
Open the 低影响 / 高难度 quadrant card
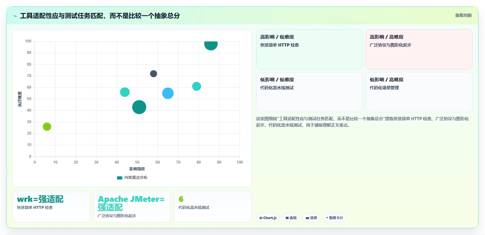tap(419, 92)
